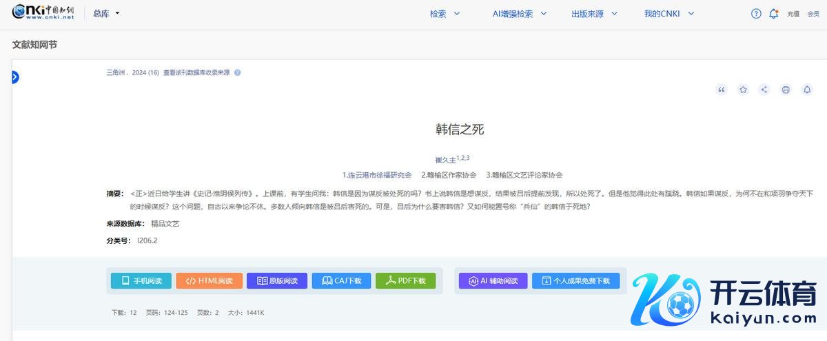Click the 手机阅读 button

(141, 281)
